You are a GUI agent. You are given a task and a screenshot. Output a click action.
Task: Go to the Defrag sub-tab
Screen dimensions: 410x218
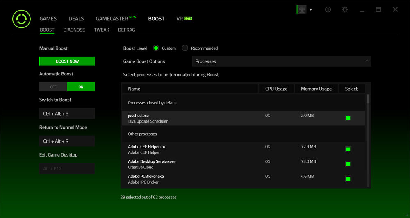pyautogui.click(x=126, y=30)
